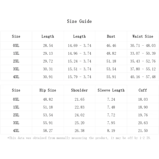Select the Sleeve Length header

tap(111, 90)
